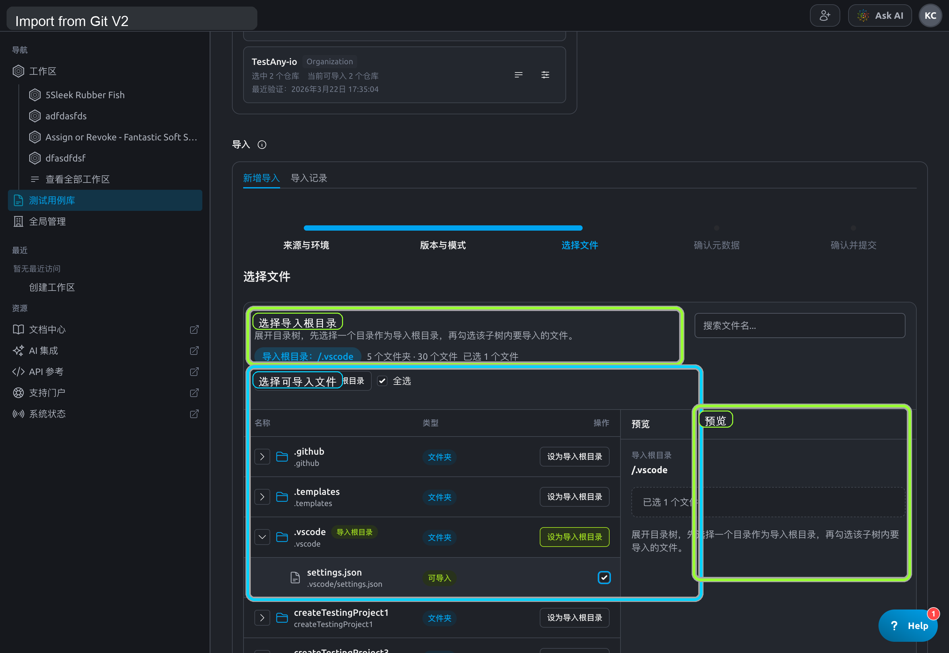
Task: Click 设为导入根目录 for .vscode
Action: [x=575, y=537]
